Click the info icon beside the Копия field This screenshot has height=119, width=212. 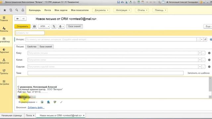tap(209, 60)
